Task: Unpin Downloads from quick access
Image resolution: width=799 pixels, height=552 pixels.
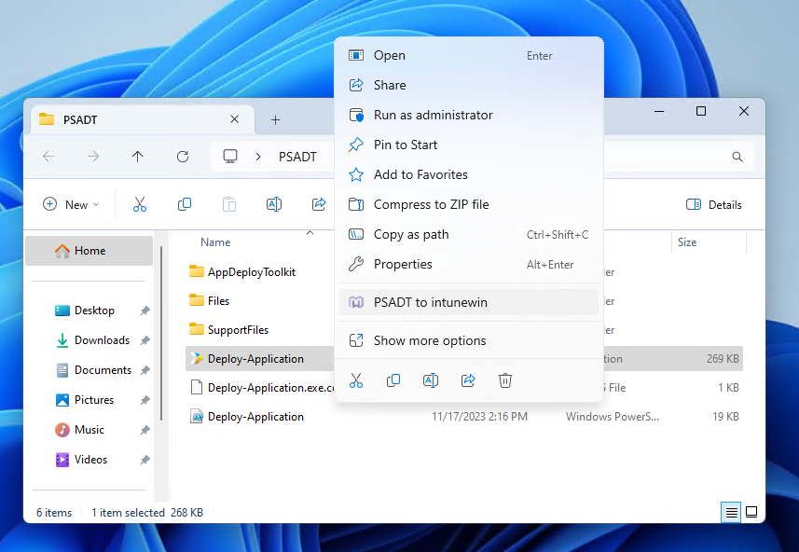Action: (145, 340)
